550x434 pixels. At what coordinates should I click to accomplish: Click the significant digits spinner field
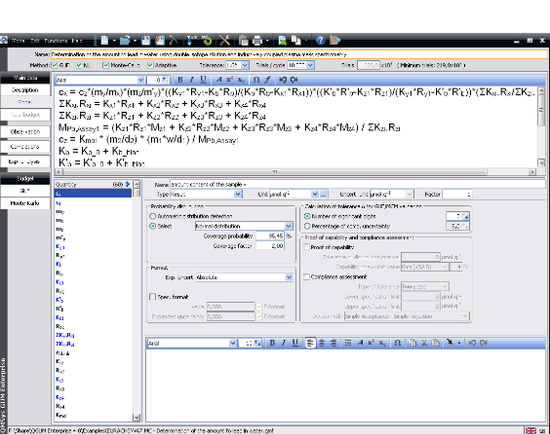tap(458, 216)
